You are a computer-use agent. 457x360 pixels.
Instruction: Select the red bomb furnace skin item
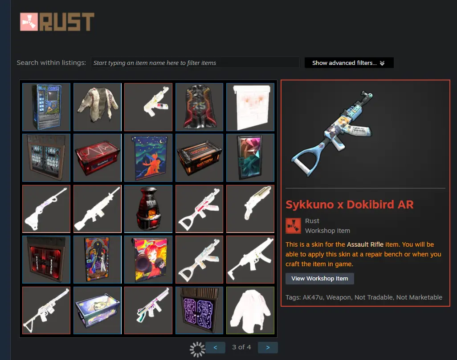coord(148,209)
